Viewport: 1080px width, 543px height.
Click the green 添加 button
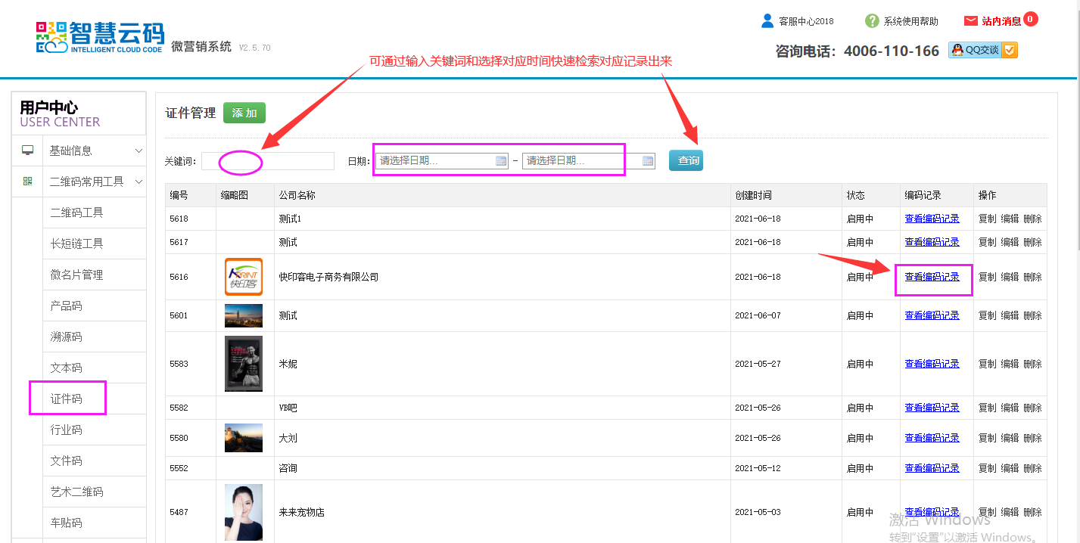pos(244,113)
